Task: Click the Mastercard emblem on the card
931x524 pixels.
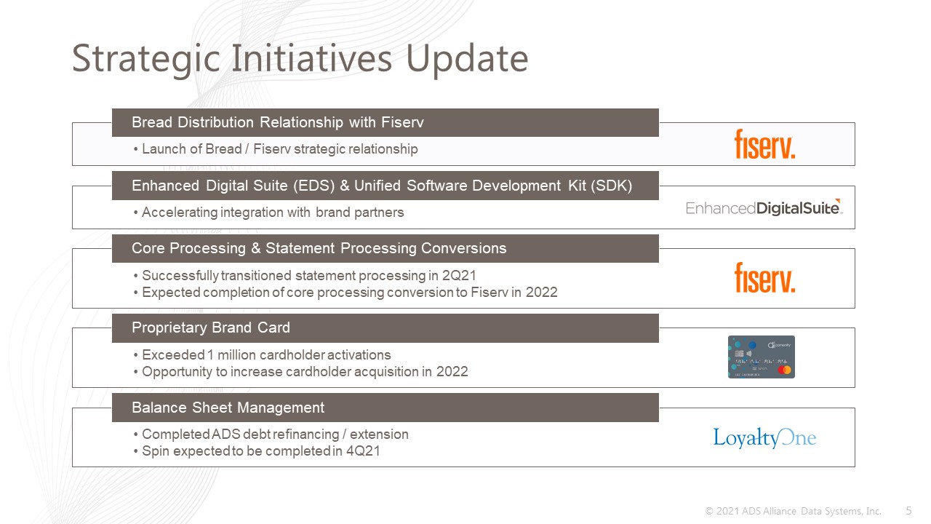Action: point(784,370)
